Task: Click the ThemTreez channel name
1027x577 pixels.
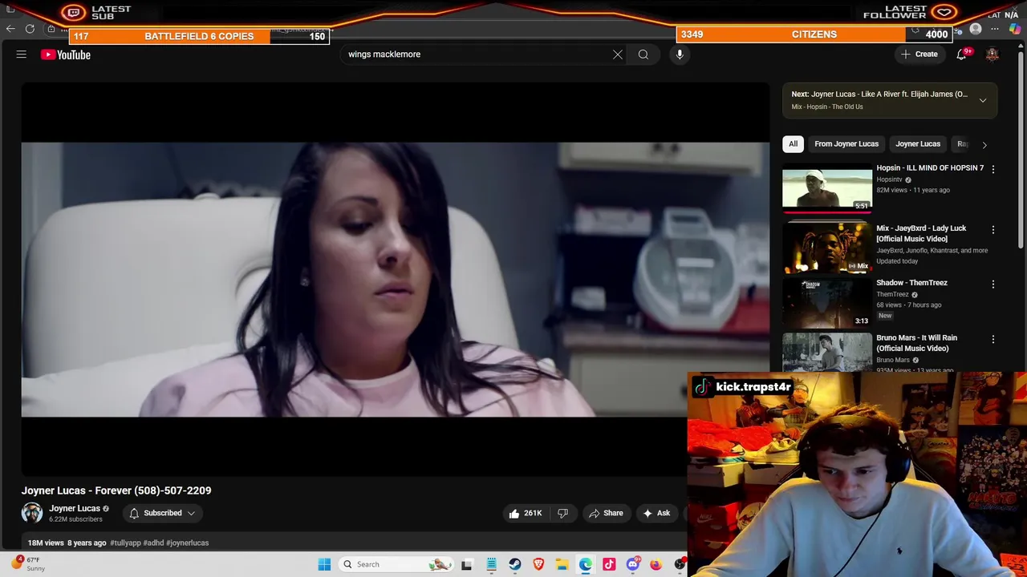Action: coord(892,294)
